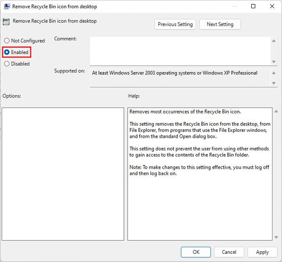This screenshot has width=282, height=262.
Task: Click the Comment box scroll up arrow
Action: (x=274, y=41)
